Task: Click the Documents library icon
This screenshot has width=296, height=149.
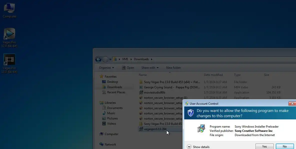Action: click(104, 108)
